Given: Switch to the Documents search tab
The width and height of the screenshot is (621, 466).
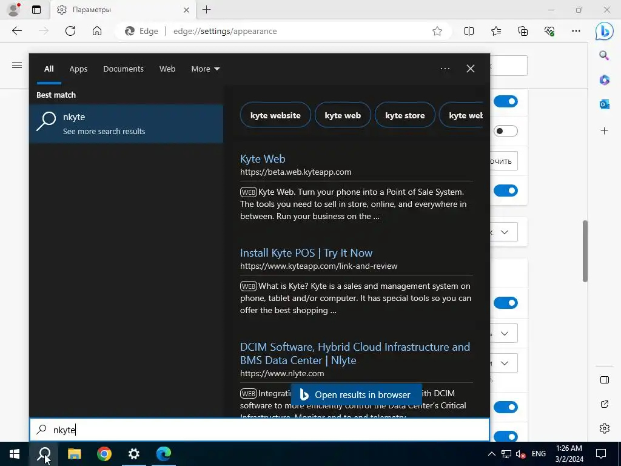Looking at the screenshot, I should (x=123, y=69).
